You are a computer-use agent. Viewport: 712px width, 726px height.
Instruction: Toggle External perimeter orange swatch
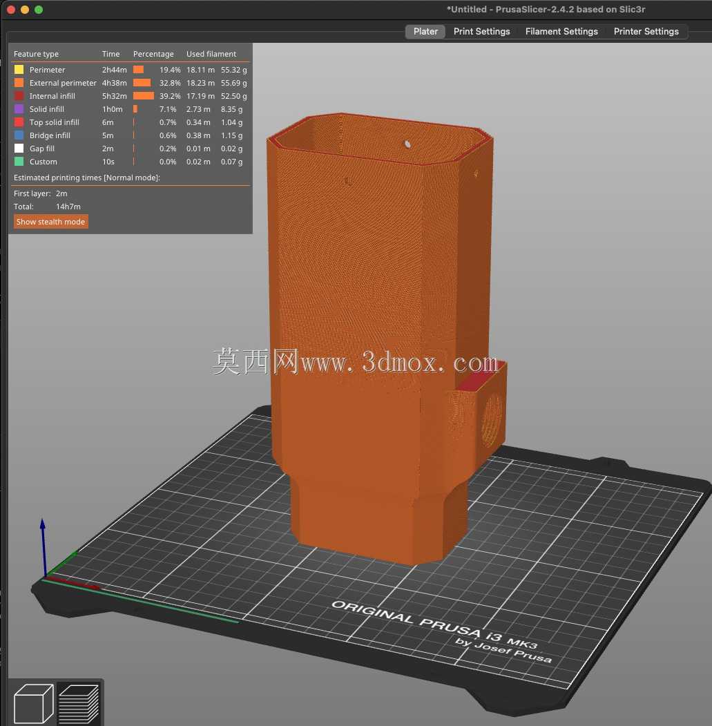(19, 82)
